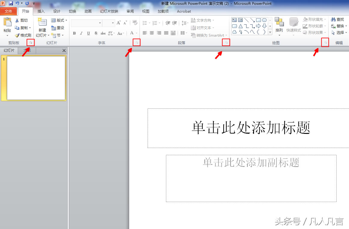The width and height of the screenshot is (349, 229).
Task: Select the oval shape in the shapes gallery
Action: pos(264,20)
